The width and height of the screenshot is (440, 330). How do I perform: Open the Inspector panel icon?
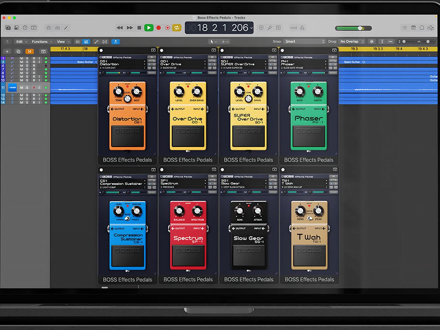[x=17, y=28]
